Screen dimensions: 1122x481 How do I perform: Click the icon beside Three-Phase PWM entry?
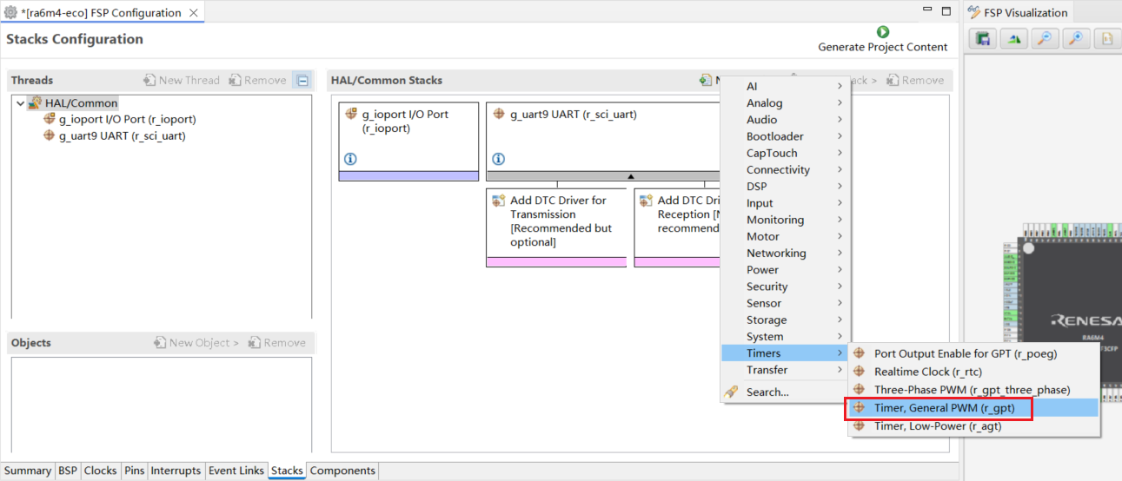click(x=860, y=390)
